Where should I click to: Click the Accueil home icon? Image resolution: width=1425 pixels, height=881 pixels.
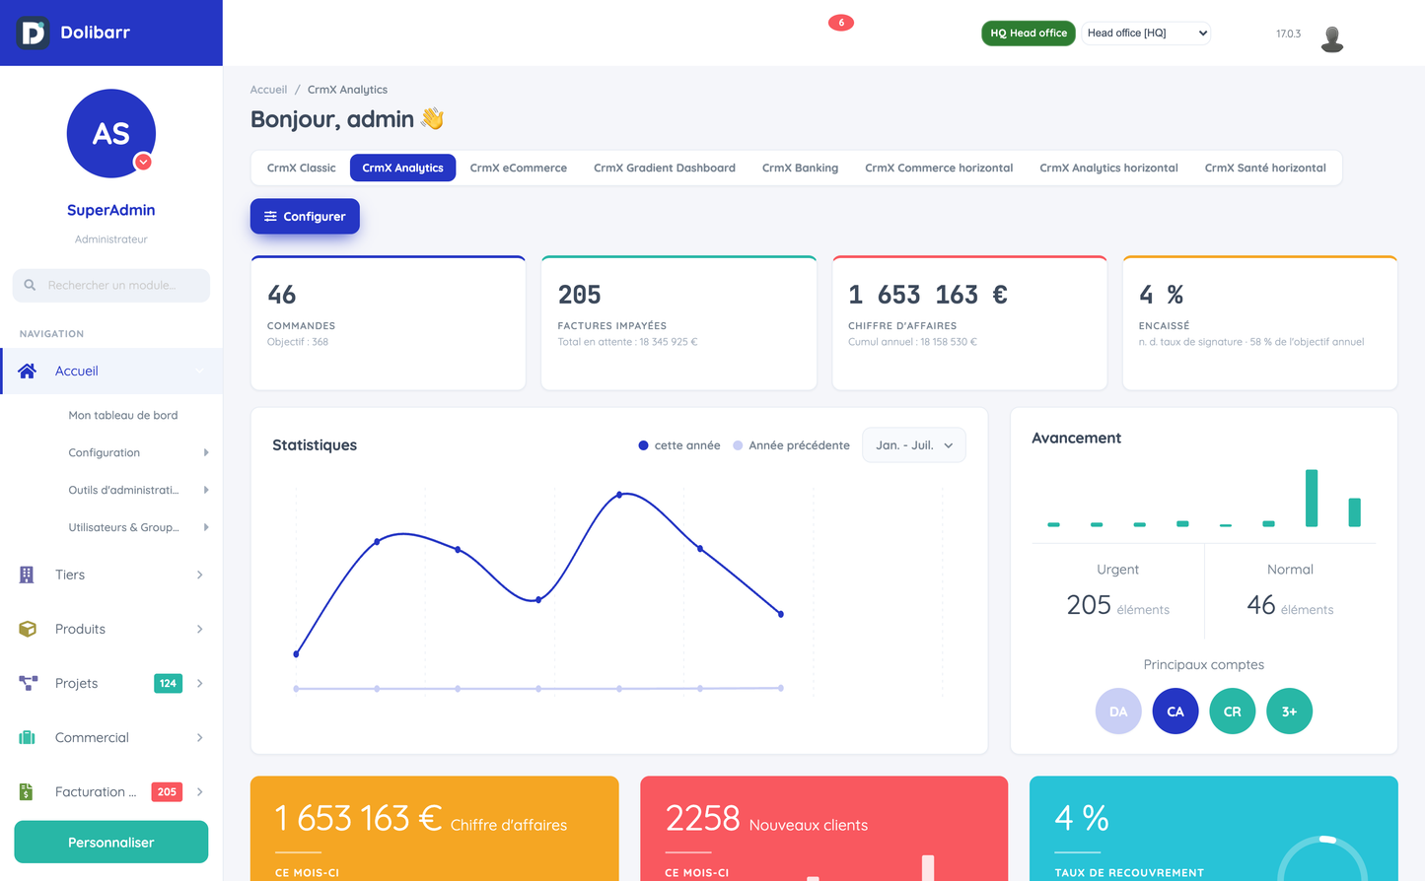[x=27, y=371]
